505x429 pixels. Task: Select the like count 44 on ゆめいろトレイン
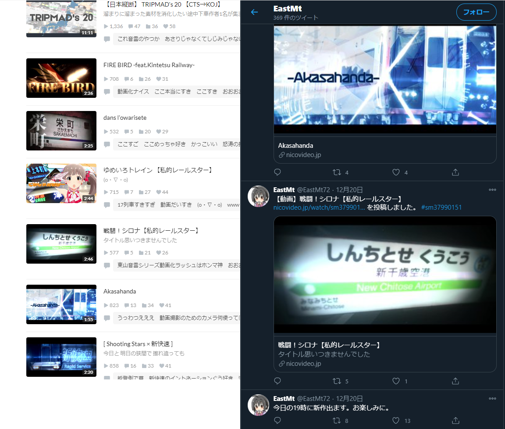click(x=162, y=192)
